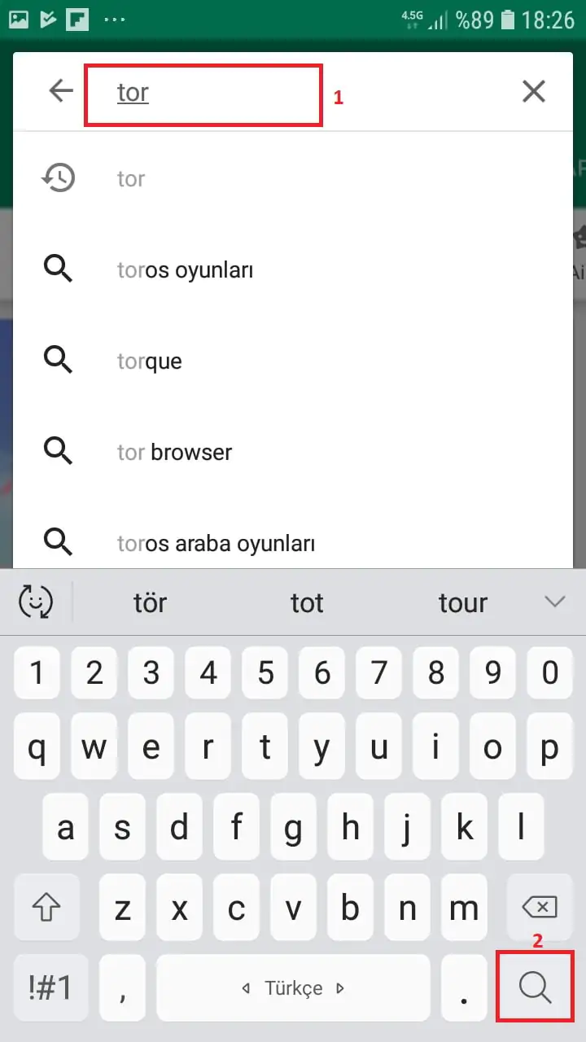Choose the 'tör' word prediction
Screen dimensions: 586x1042
(150, 602)
